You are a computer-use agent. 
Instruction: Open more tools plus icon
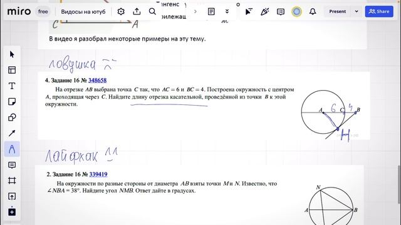12,212
